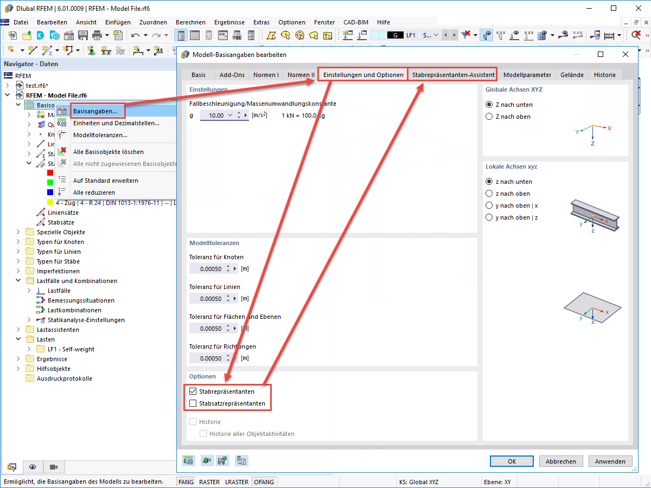Click the nodal support green icon

tap(91, 50)
